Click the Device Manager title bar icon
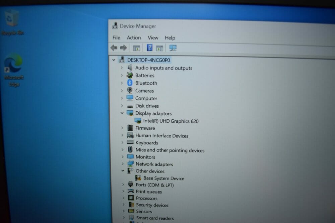Image resolution: width=335 pixels, height=223 pixels. coord(115,26)
